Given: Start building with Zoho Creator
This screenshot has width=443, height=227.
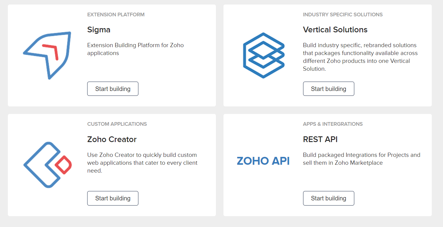Looking at the screenshot, I should coord(113,198).
